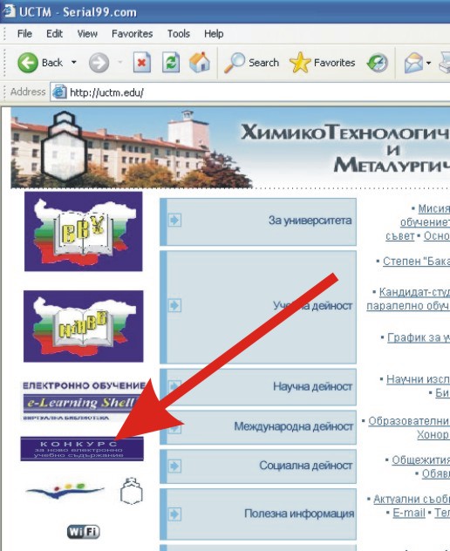The image size is (450, 551).
Task: Click the E-mail link
Action: coord(409,513)
